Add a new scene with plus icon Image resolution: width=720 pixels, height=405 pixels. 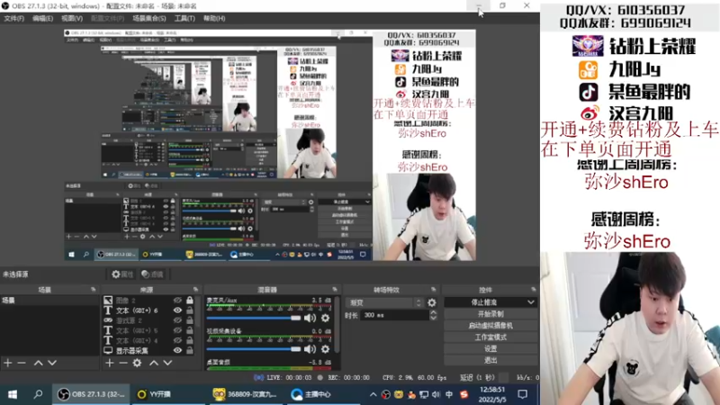coord(8,363)
